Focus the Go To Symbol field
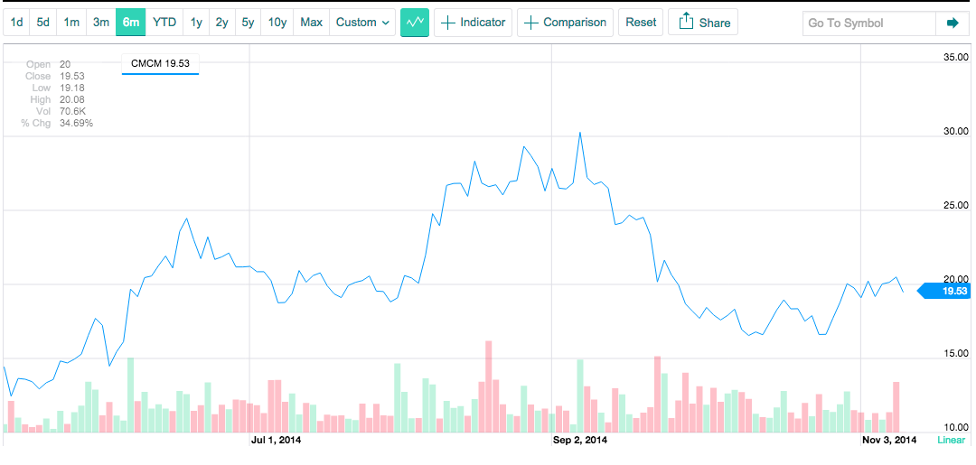 869,23
